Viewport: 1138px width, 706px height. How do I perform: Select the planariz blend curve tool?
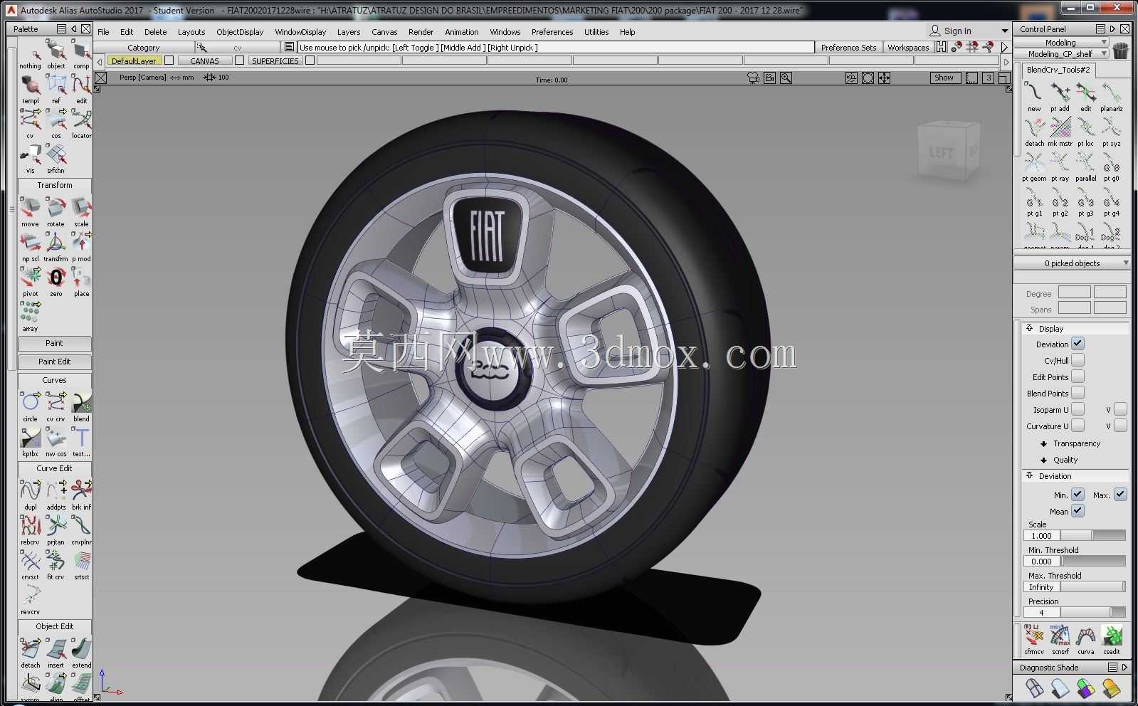pyautogui.click(x=1111, y=97)
